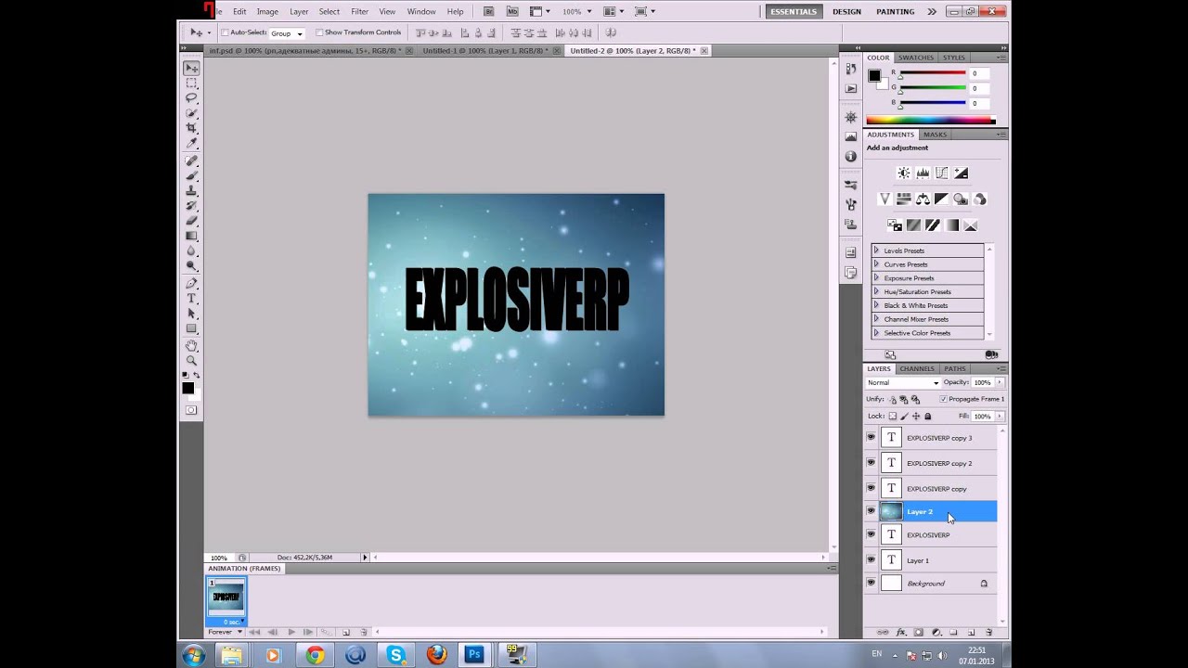Toggle Propagate Frame 1 checkbox
This screenshot has width=1188, height=668.
[943, 399]
